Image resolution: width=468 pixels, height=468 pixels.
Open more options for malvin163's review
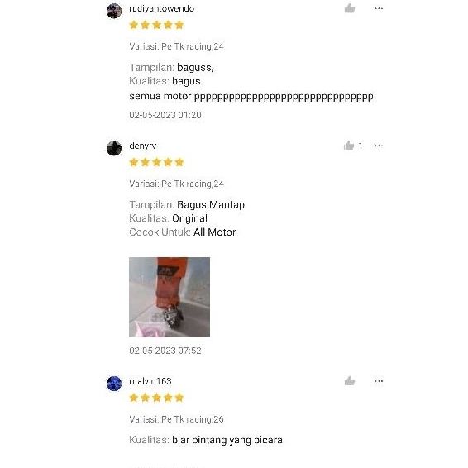pyautogui.click(x=379, y=381)
